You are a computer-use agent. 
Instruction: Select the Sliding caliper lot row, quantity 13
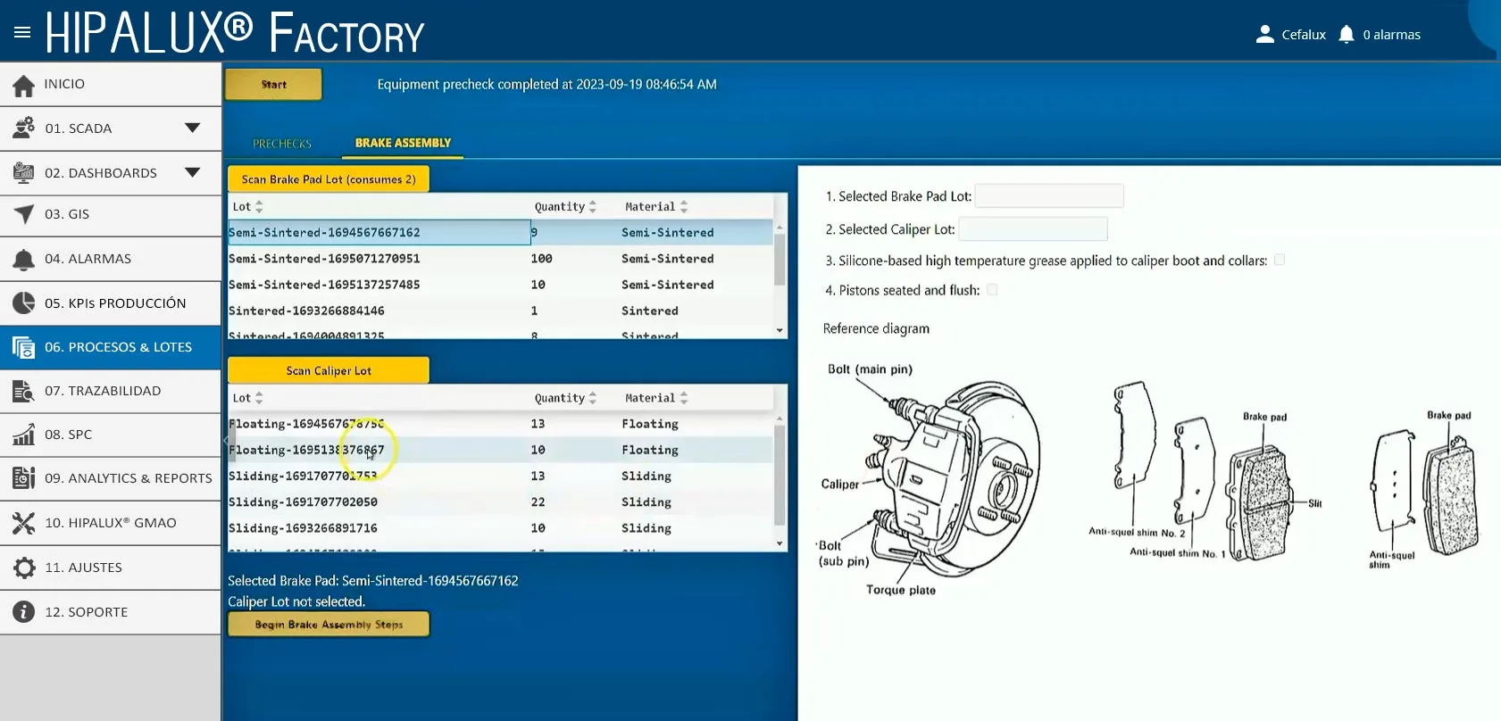tap(500, 476)
